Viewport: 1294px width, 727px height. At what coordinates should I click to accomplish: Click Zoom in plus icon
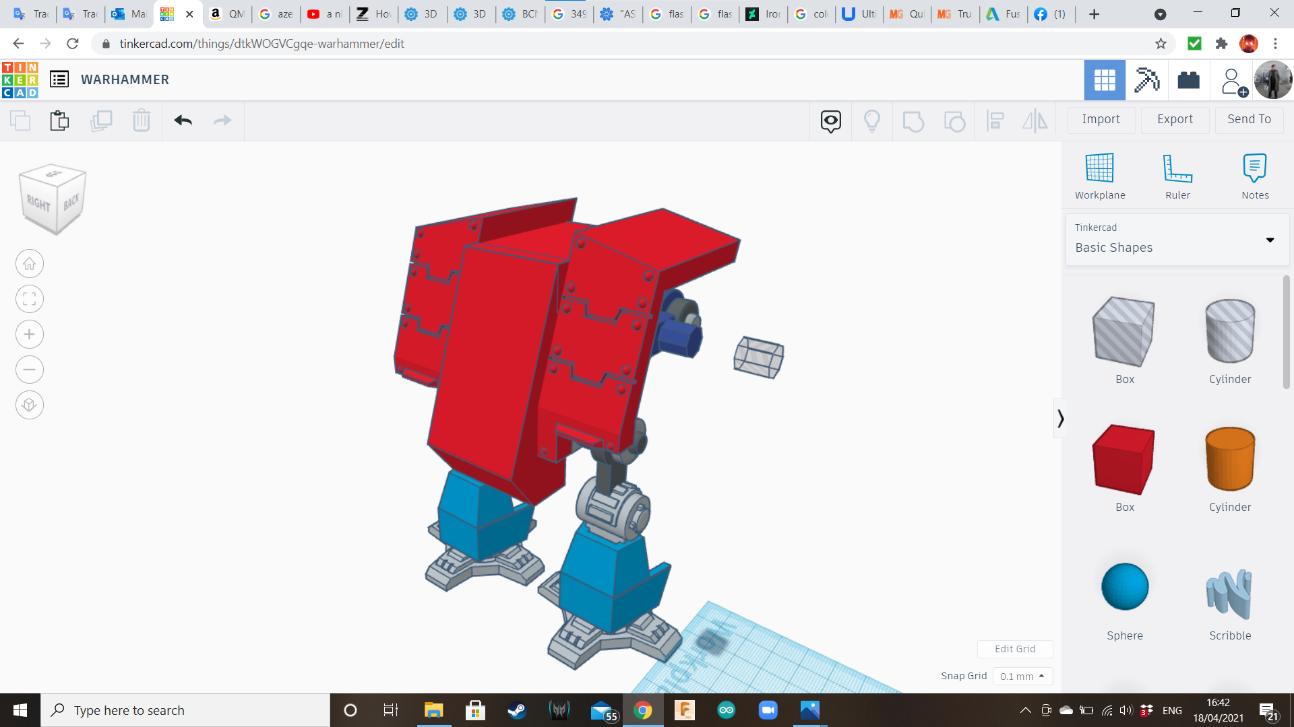(30, 335)
